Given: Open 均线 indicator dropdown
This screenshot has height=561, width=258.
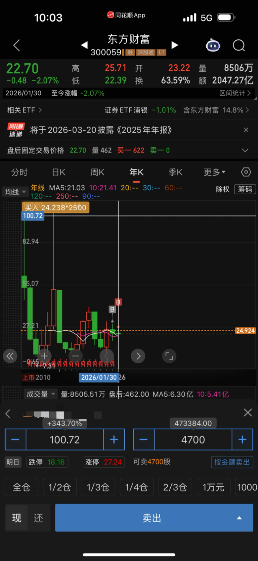Looking at the screenshot, I should [x=15, y=192].
